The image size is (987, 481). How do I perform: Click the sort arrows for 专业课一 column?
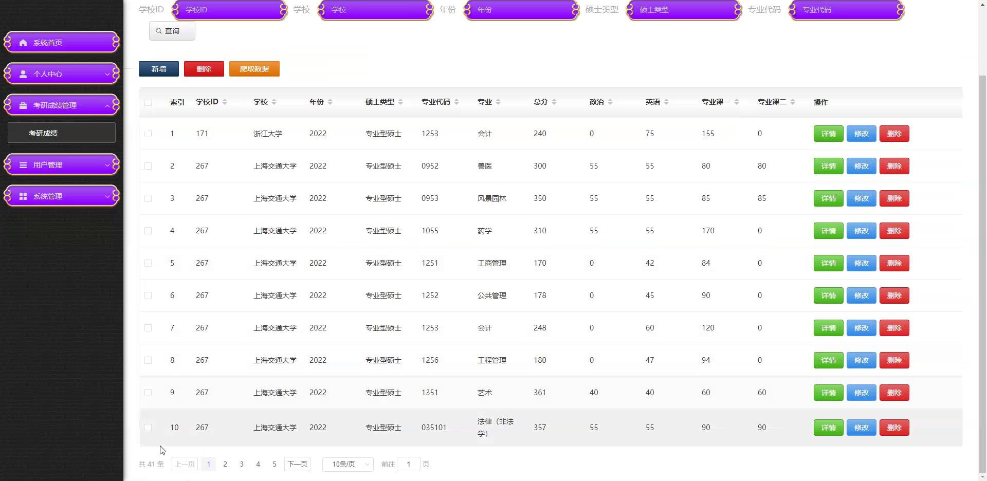coord(737,102)
